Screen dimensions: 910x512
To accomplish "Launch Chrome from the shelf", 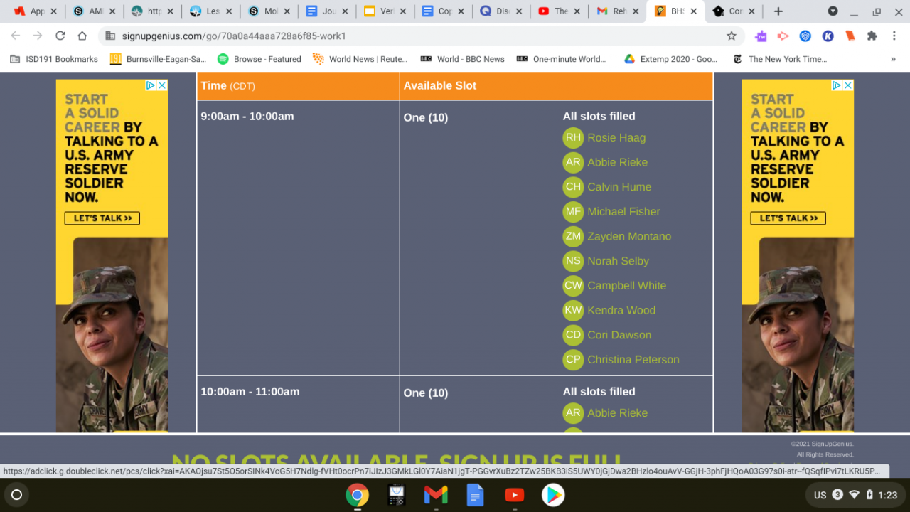I will (358, 495).
